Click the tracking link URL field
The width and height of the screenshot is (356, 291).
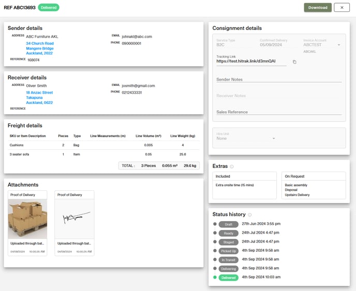tap(251, 61)
